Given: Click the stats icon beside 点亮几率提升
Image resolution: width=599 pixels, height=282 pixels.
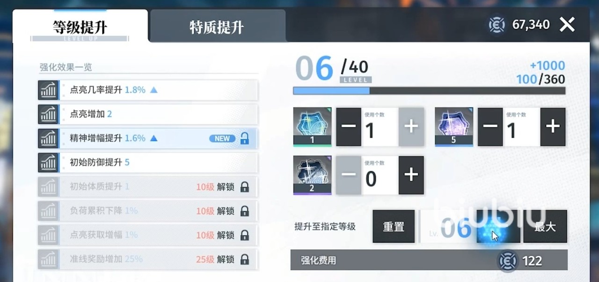Looking at the screenshot, I should pos(48,90).
